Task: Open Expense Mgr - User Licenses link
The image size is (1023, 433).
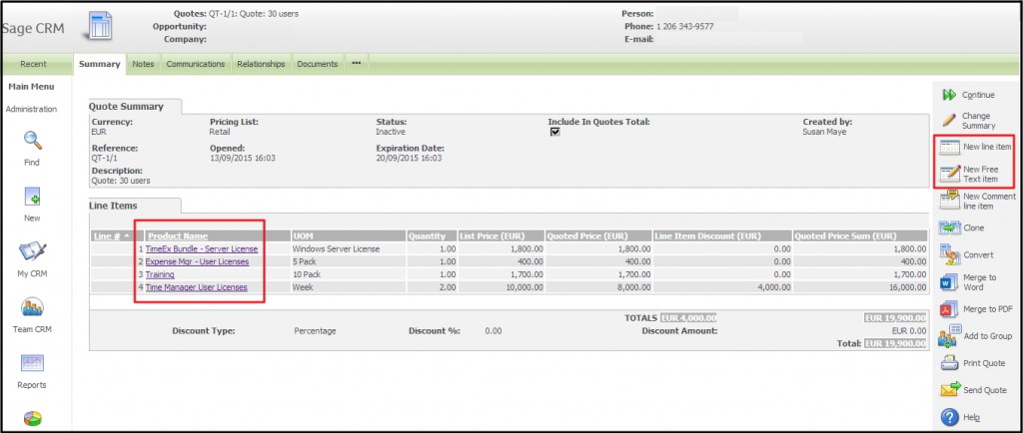Action: (x=197, y=261)
